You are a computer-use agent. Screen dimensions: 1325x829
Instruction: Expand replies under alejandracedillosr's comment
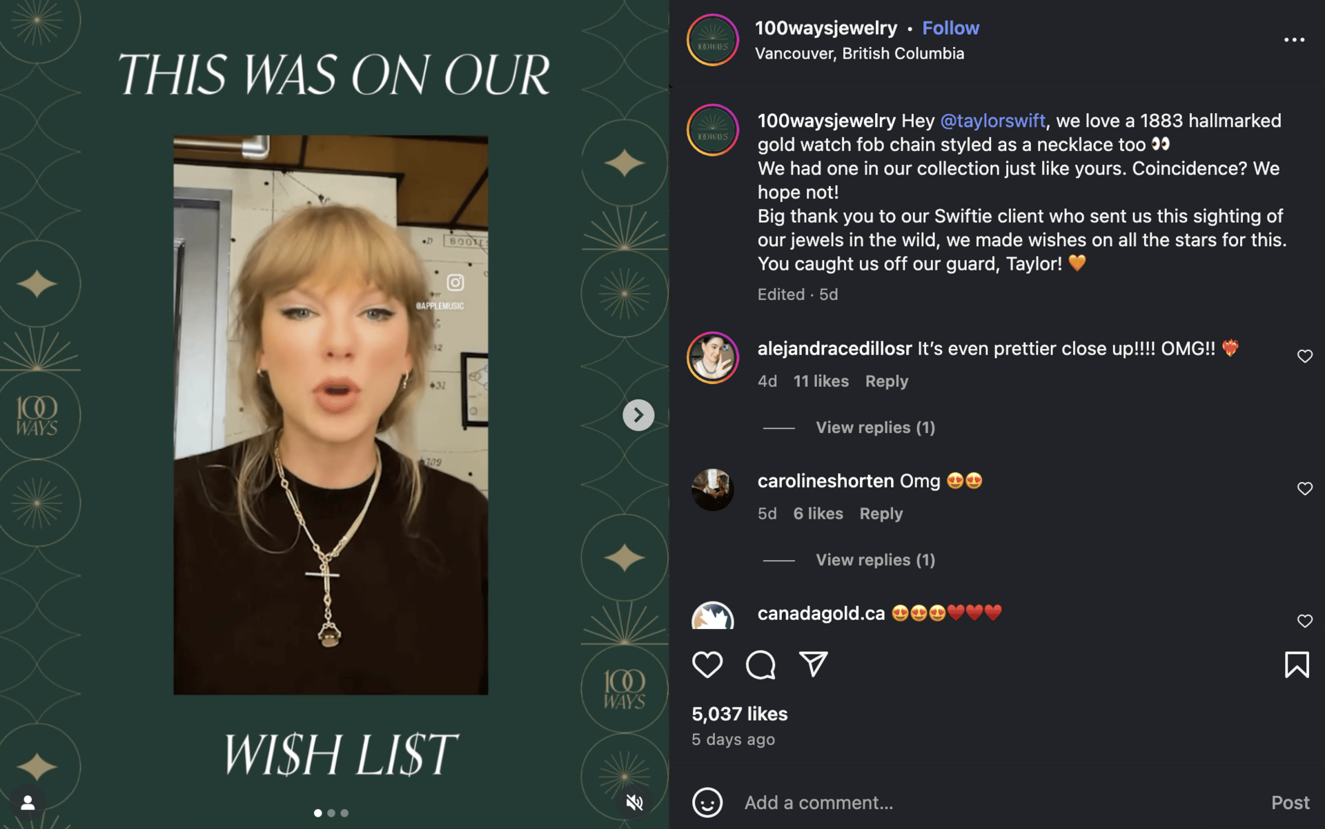(875, 428)
